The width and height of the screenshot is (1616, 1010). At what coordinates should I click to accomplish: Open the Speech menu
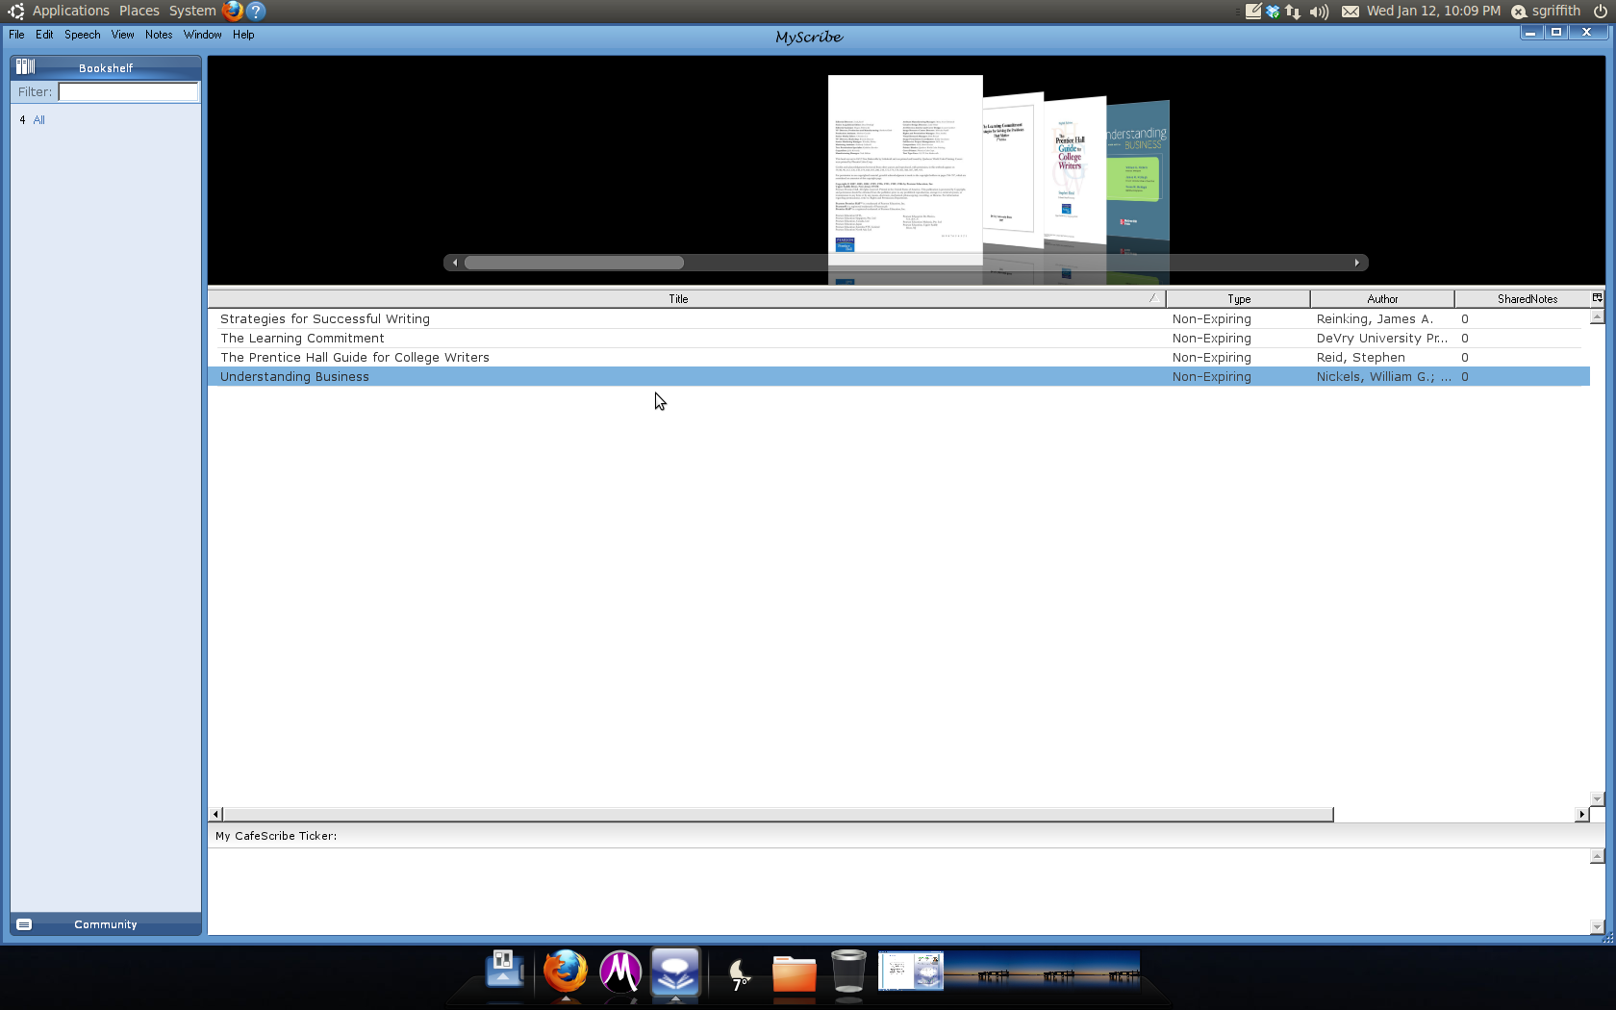[x=82, y=35]
